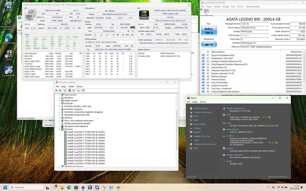306x191 pixels.
Task: Select Urządzenia Peryferyjne in Speccy sidebar
Action: point(204,144)
